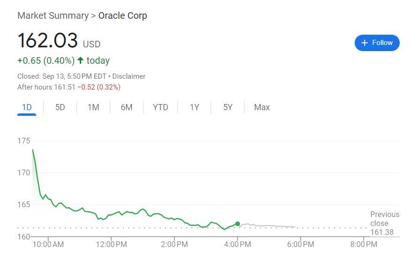The width and height of the screenshot is (418, 262).
Task: Click the green closing price dot
Action: point(237,224)
